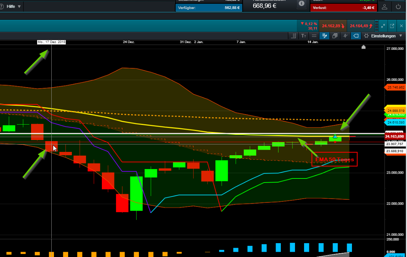407x257 pixels.
Task: Click the 22.000,000 price axis label
Action: click(395, 204)
